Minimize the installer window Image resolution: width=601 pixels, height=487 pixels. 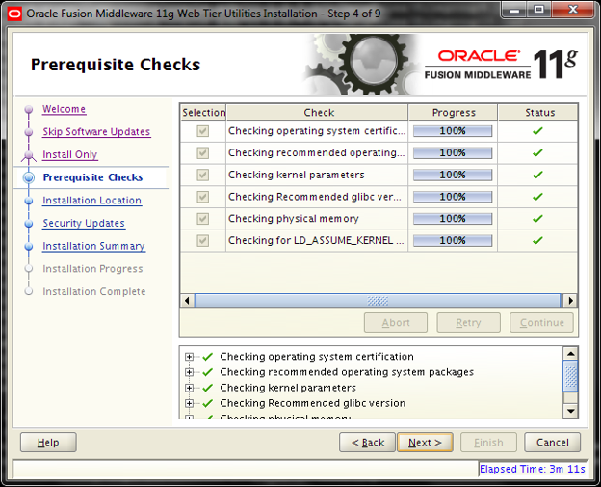click(x=514, y=10)
